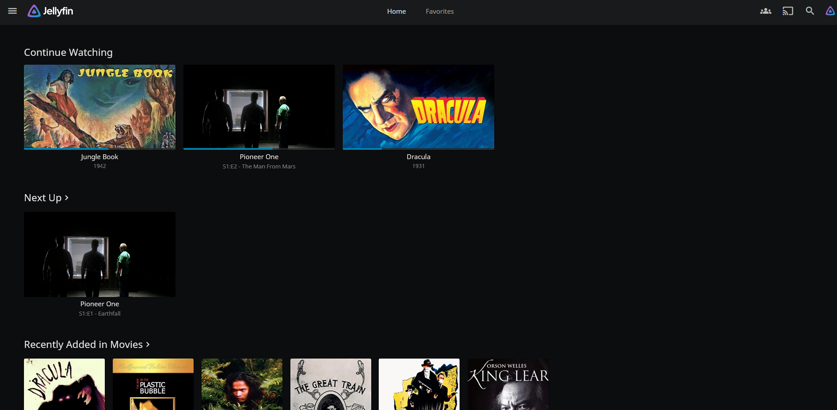The image size is (837, 410).
Task: Open the Dracula 1931 thumbnail in Continue Watching
Action: click(x=418, y=106)
